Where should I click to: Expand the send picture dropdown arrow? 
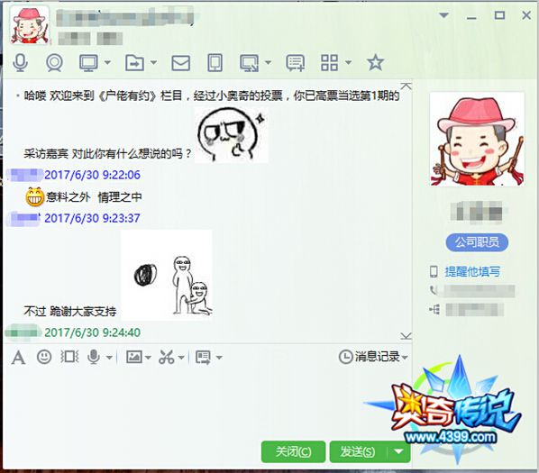click(148, 358)
